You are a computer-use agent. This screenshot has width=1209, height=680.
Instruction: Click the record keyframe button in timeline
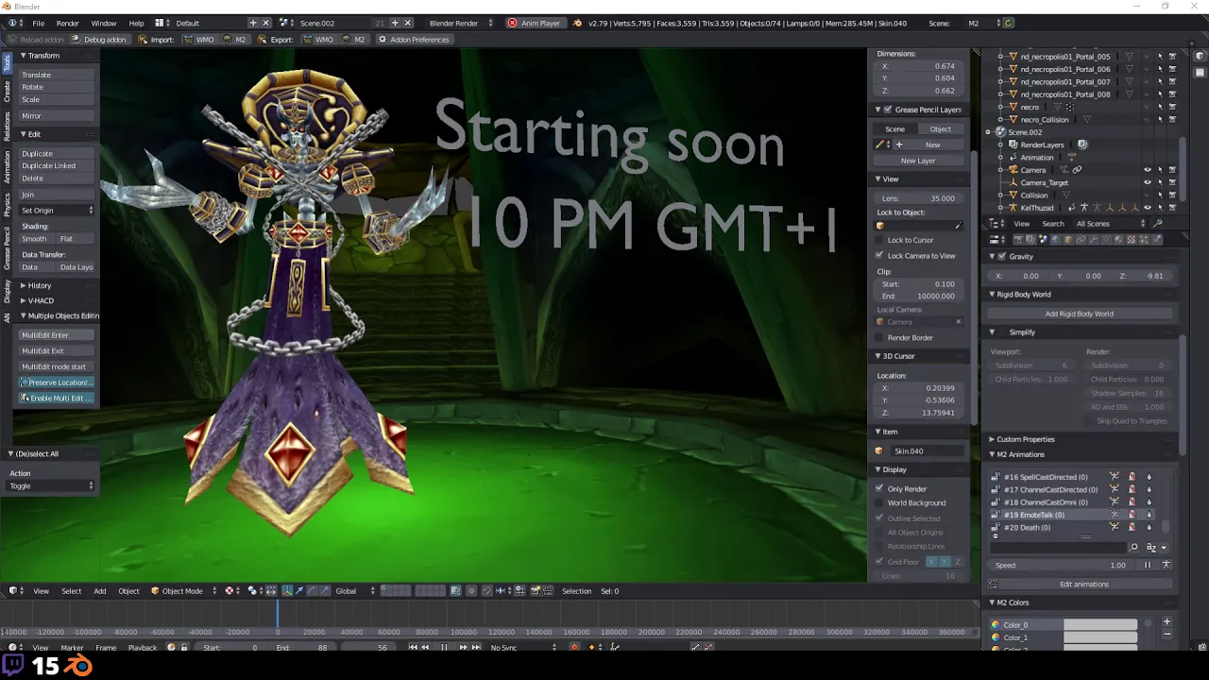[x=574, y=647]
